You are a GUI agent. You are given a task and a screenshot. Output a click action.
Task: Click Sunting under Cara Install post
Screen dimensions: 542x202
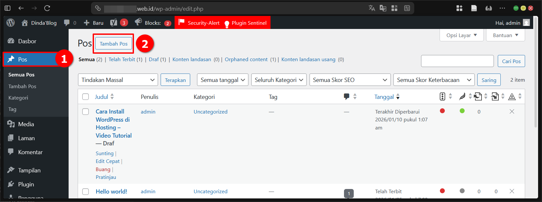tap(105, 153)
